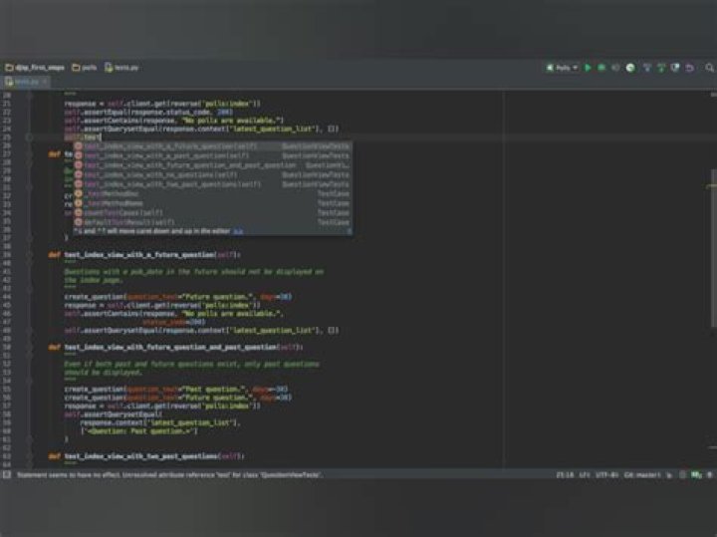Click the tests.py breadcrumb item
The image size is (717, 537).
[x=121, y=68]
